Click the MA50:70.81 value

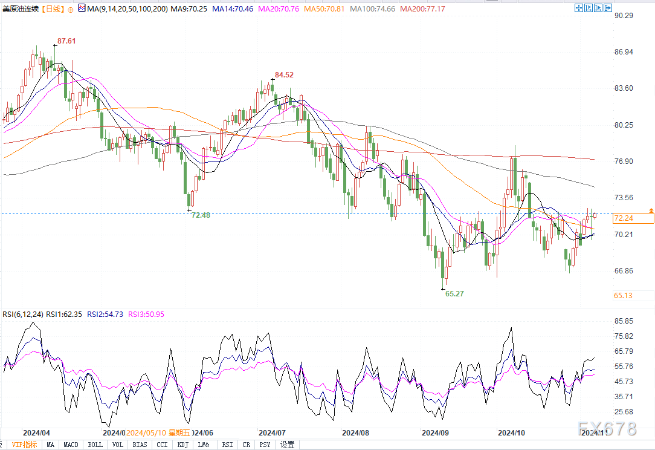324,9
